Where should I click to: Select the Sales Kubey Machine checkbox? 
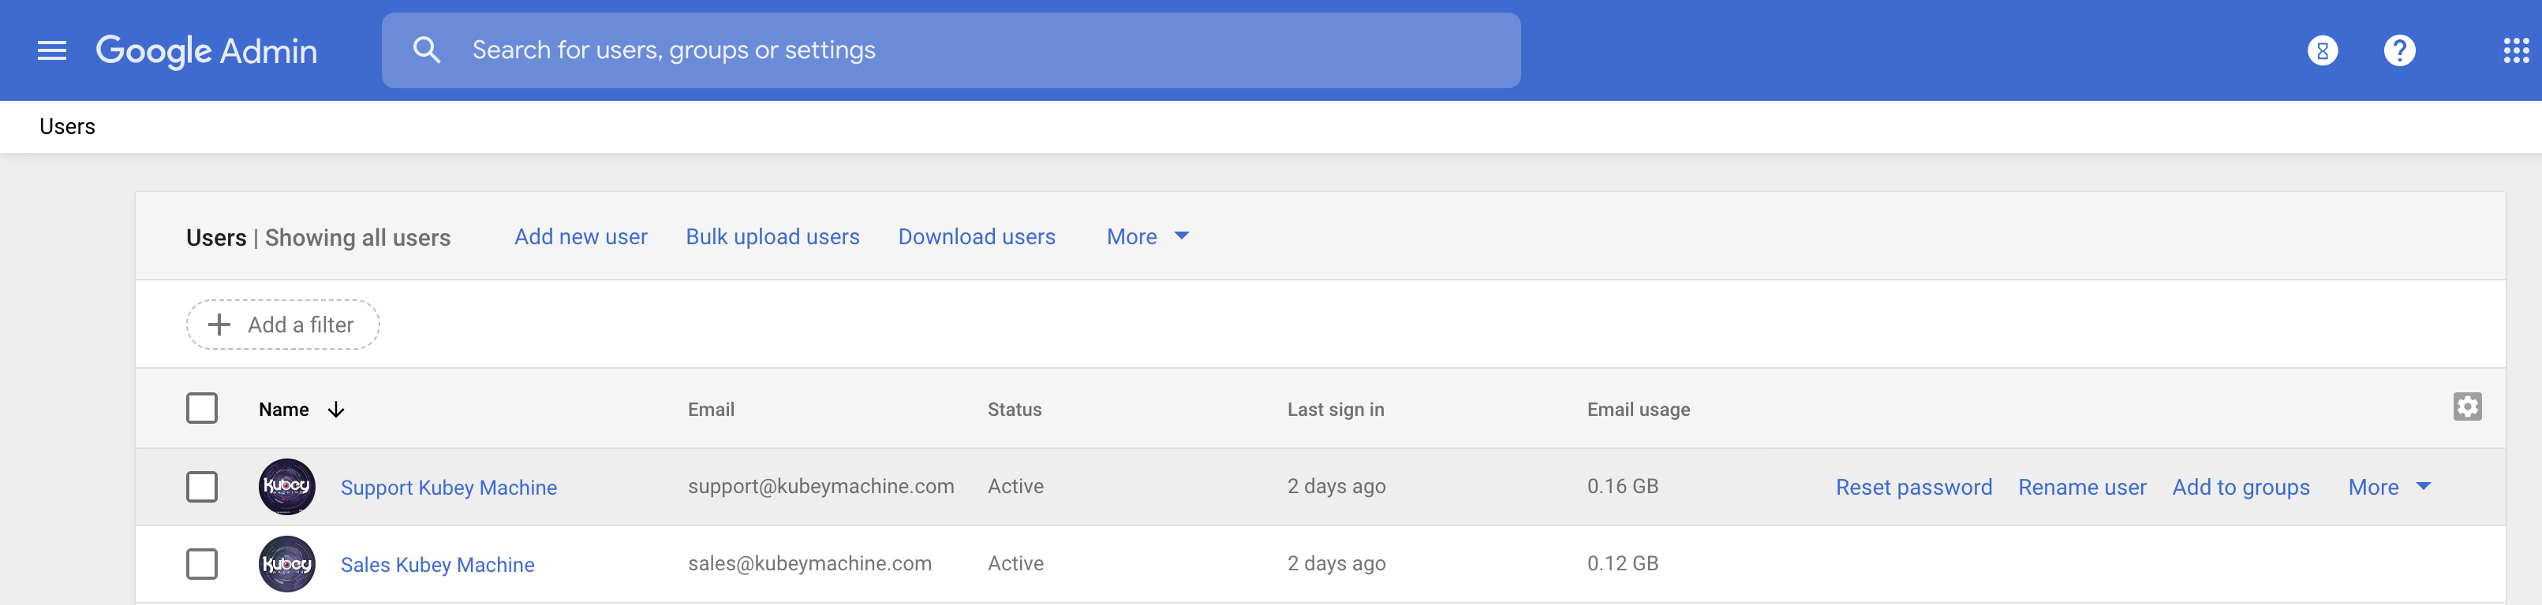point(201,563)
